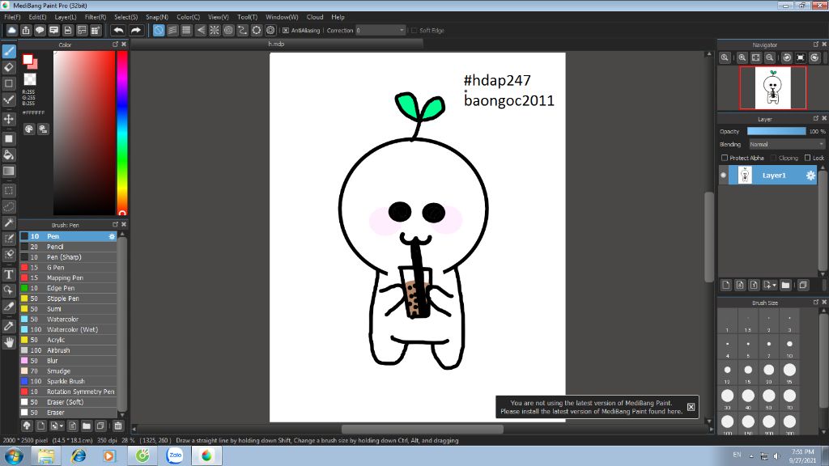The height and width of the screenshot is (466, 829).
Task: Click the rainbow hue strip
Action: coord(122,133)
